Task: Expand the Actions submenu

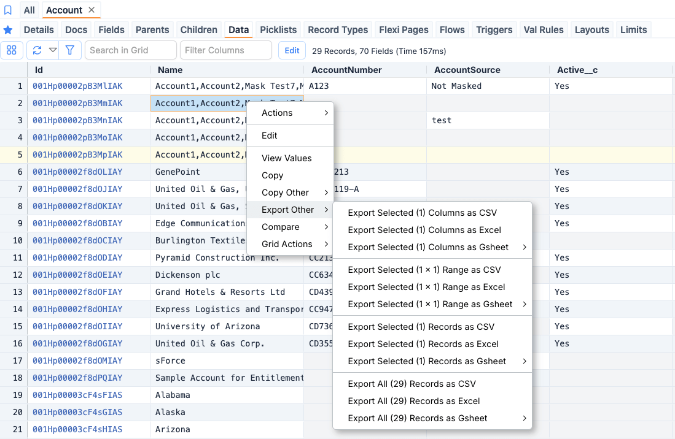Action: pos(289,113)
